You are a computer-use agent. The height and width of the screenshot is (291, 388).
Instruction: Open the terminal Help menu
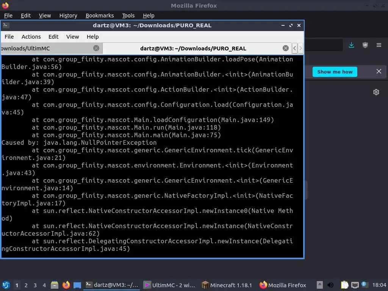tap(93, 37)
